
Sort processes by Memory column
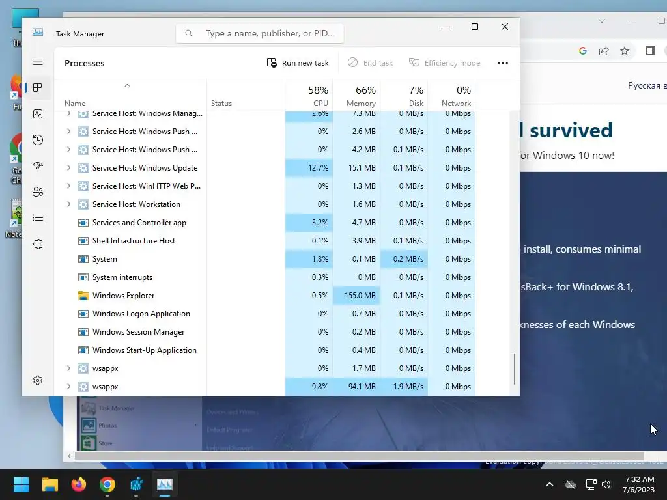tap(356, 95)
